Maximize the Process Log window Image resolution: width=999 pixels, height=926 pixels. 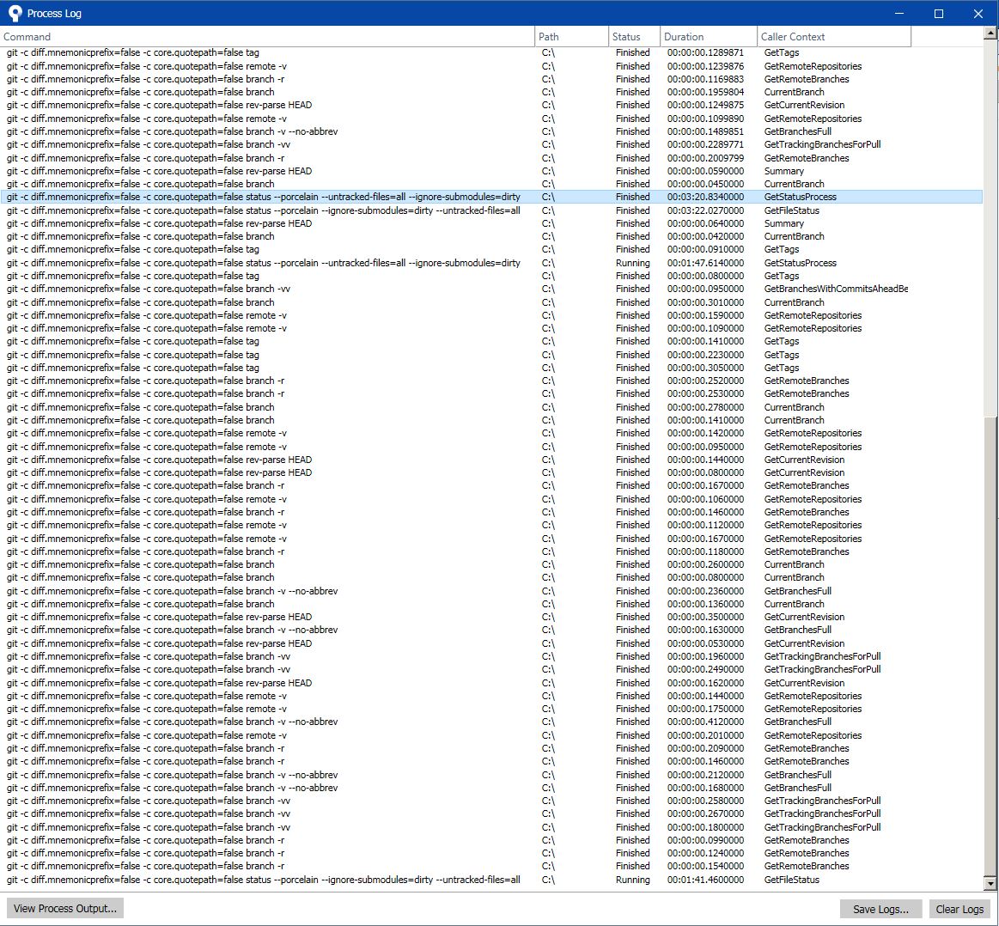pyautogui.click(x=938, y=14)
